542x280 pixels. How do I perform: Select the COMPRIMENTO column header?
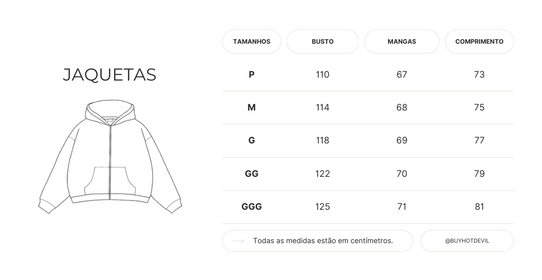[479, 42]
